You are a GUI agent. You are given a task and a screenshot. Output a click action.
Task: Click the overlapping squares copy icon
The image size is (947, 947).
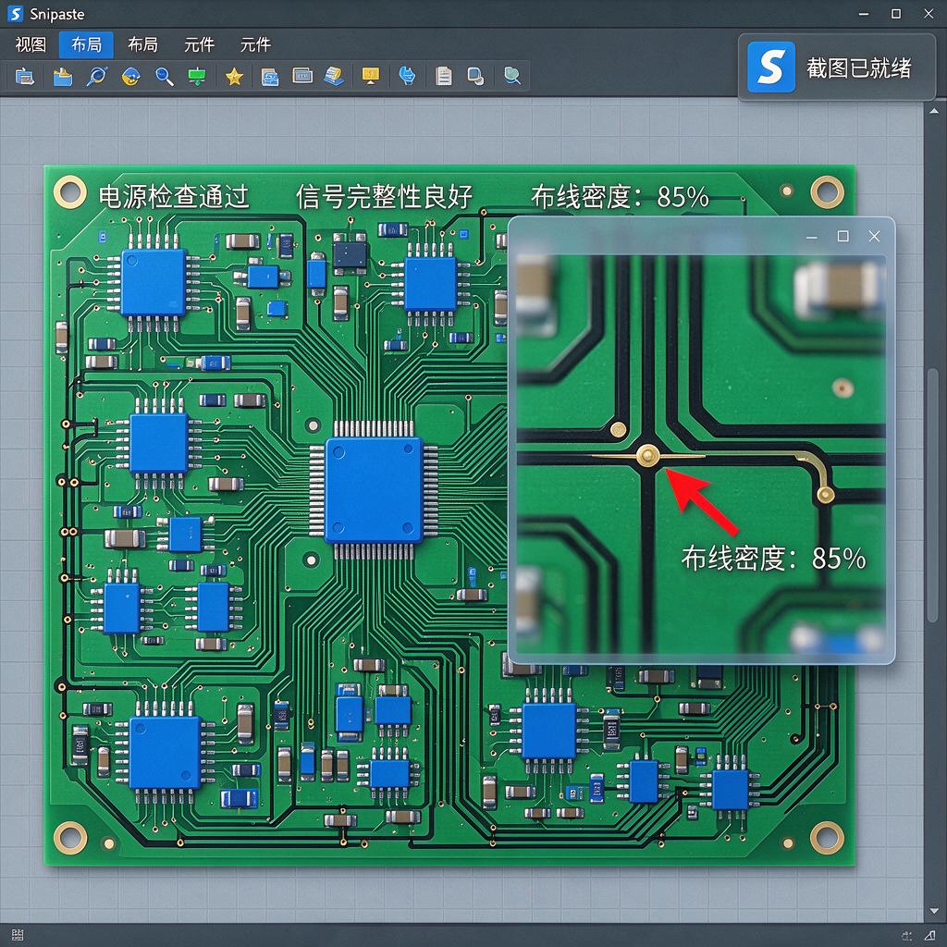(x=476, y=76)
